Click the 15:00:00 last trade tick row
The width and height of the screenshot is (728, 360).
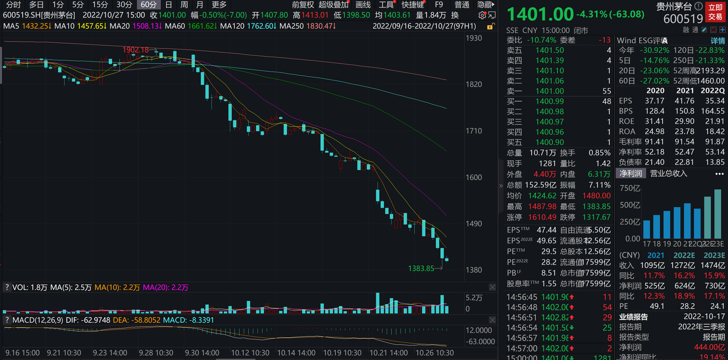tap(559, 357)
